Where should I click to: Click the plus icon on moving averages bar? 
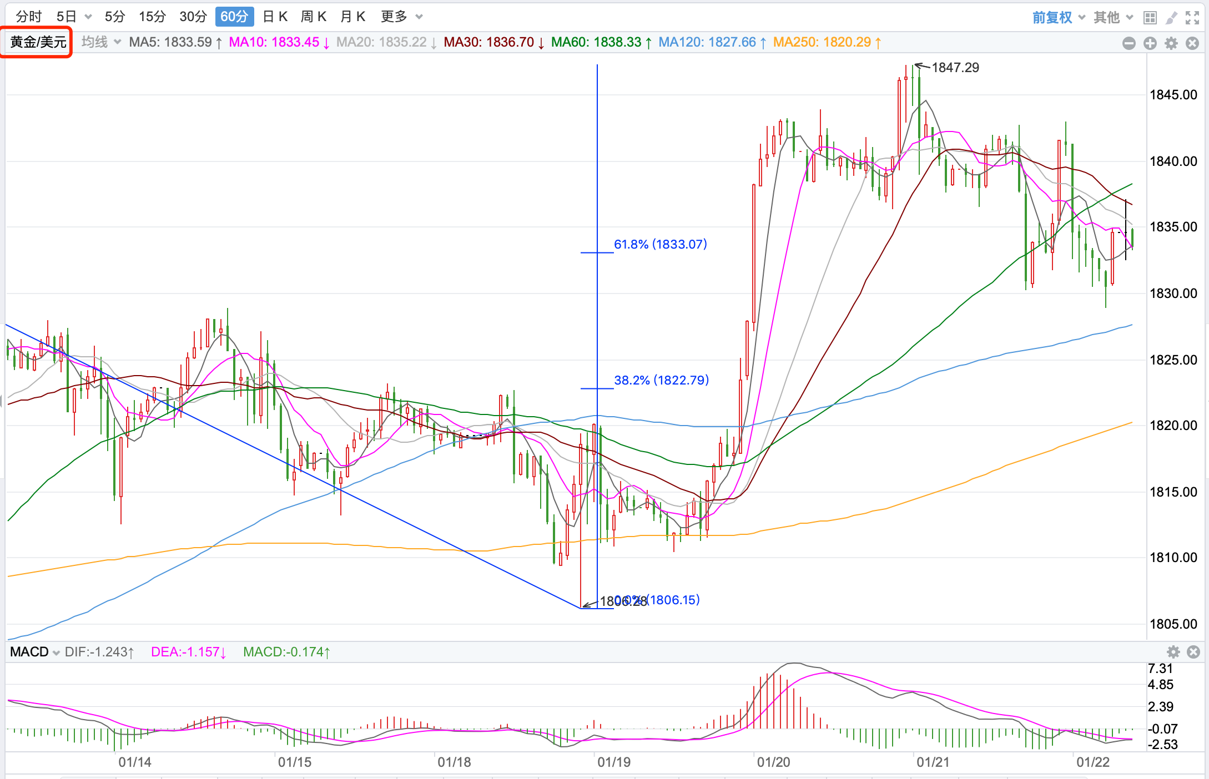[x=1150, y=43]
